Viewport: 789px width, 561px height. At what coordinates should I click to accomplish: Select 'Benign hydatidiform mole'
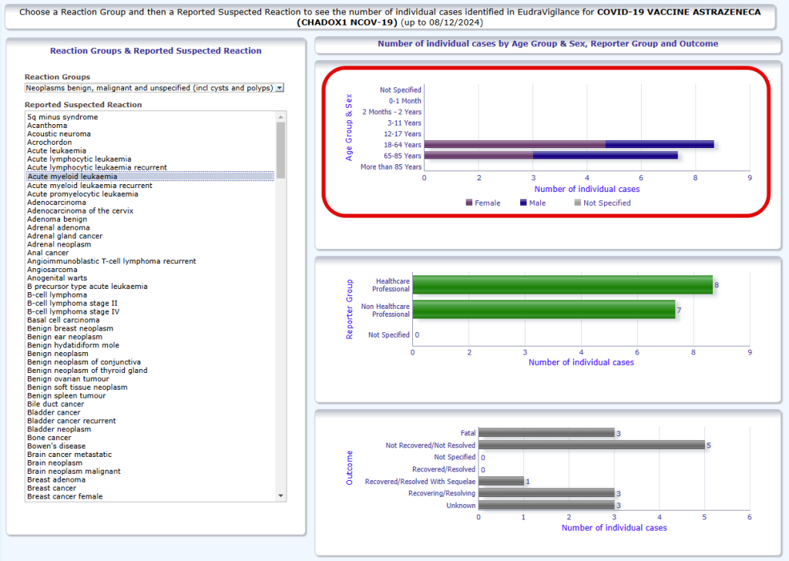pos(73,345)
